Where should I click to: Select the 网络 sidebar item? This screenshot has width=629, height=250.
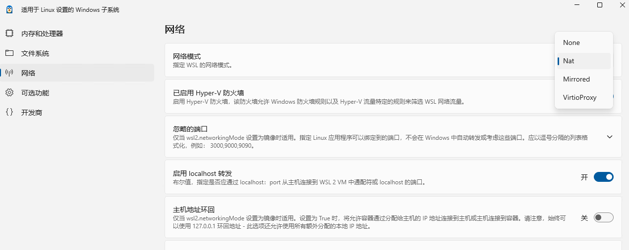(x=77, y=73)
